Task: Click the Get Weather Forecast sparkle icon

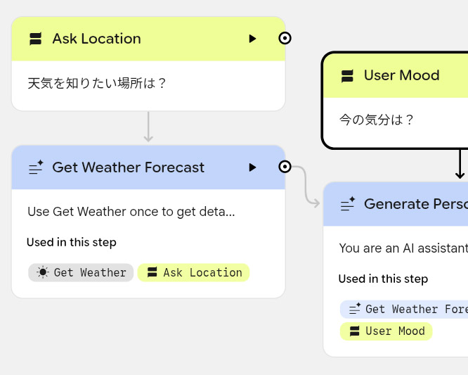Action: pyautogui.click(x=35, y=167)
